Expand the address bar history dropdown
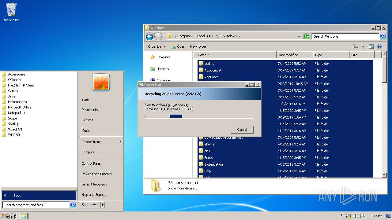Viewport: 392px width, 220px height. [299, 36]
